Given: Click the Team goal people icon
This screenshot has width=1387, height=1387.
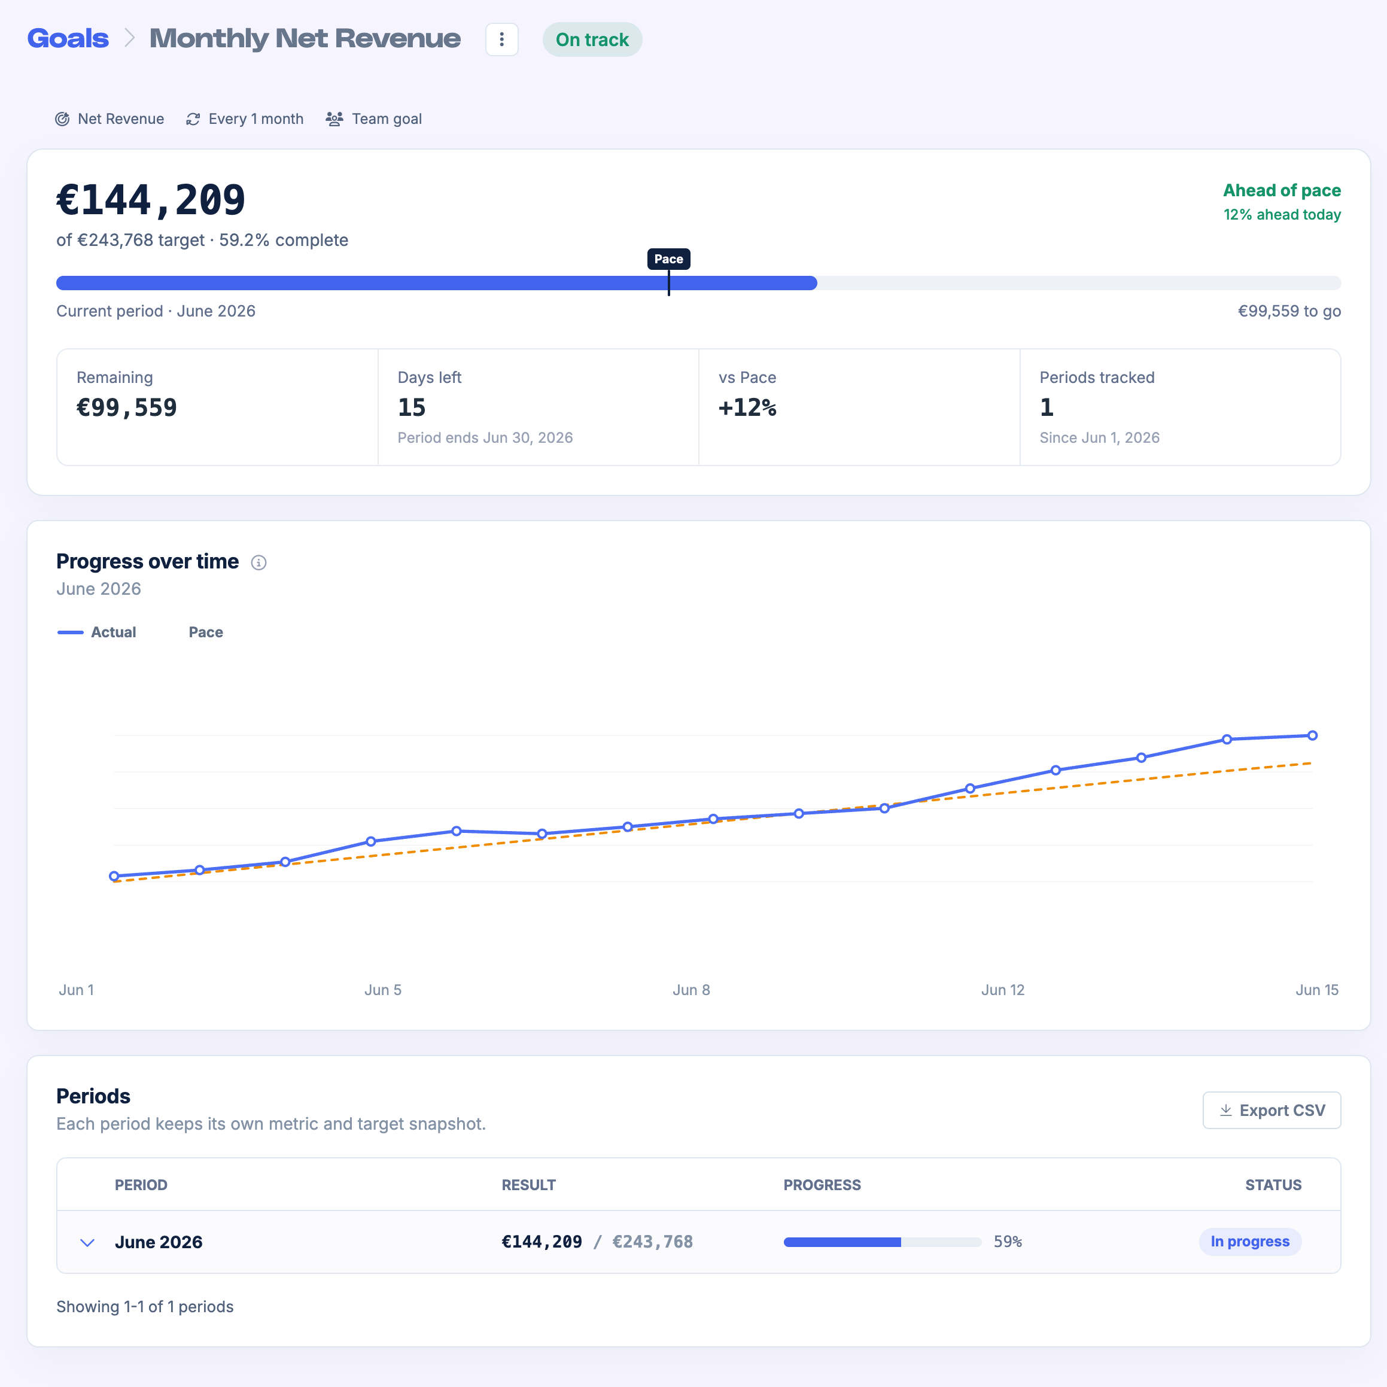Looking at the screenshot, I should [334, 119].
